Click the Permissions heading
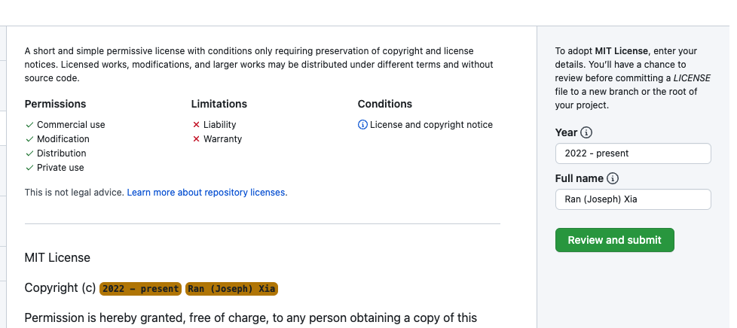737x328 pixels. [55, 104]
